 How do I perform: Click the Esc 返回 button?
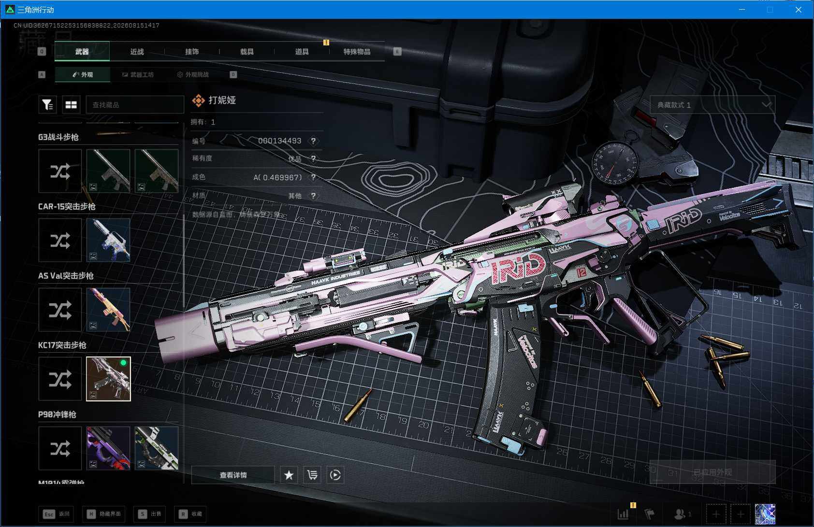click(x=56, y=514)
